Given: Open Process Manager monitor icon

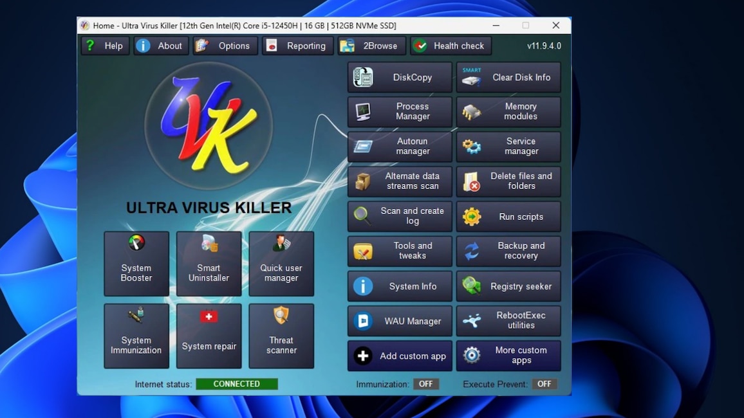Looking at the screenshot, I should (x=363, y=112).
